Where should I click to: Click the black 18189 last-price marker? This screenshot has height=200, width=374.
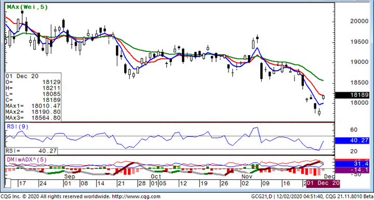pos(352,95)
